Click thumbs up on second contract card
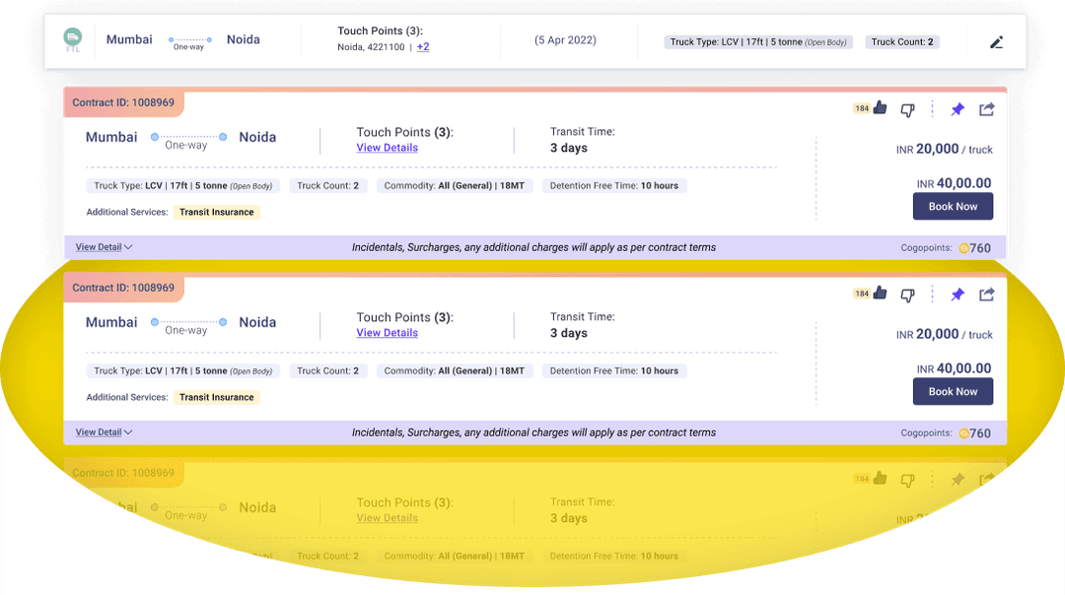Viewport: 1065px width, 595px height. (880, 294)
